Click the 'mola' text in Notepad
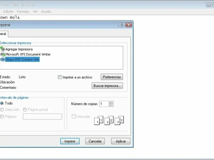Image resolution: width=214 pixels, height=160 pixels. click(14, 17)
